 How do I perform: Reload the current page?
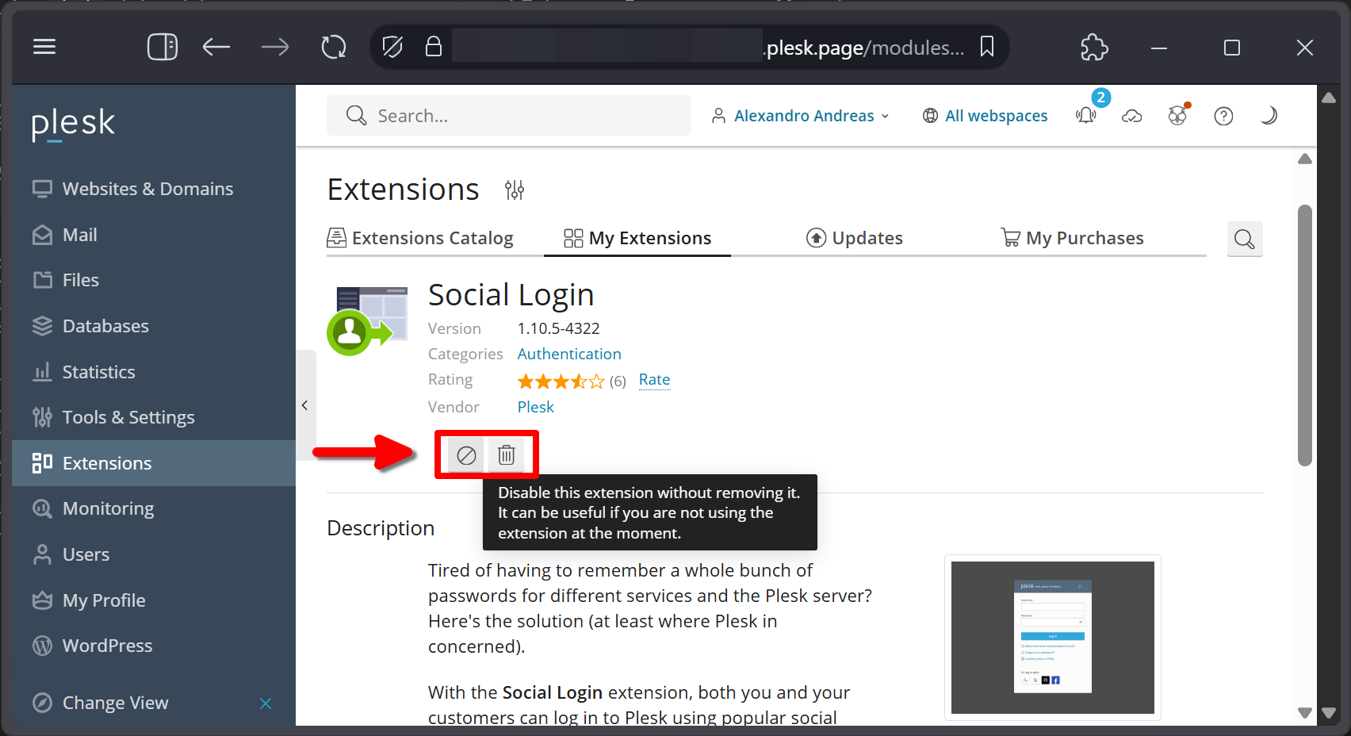(x=334, y=47)
